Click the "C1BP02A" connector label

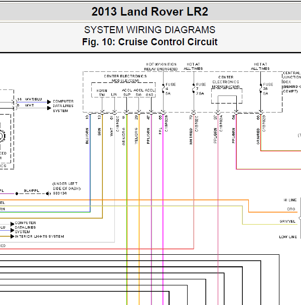pos(221,124)
